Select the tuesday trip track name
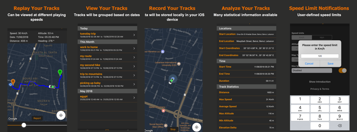The width and height of the screenshot is (357, 132). [x=88, y=34]
